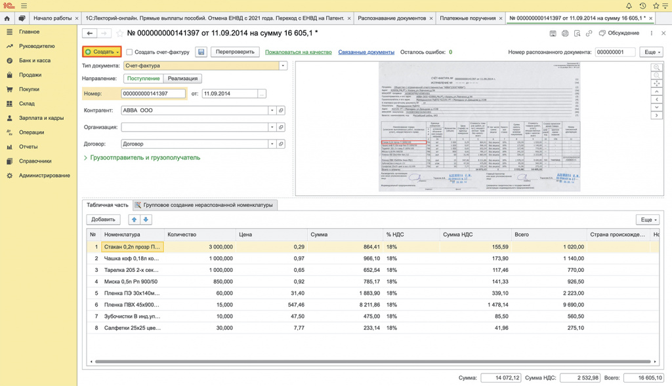The image size is (672, 386).
Task: Move table row down with arrow
Action: click(x=146, y=220)
